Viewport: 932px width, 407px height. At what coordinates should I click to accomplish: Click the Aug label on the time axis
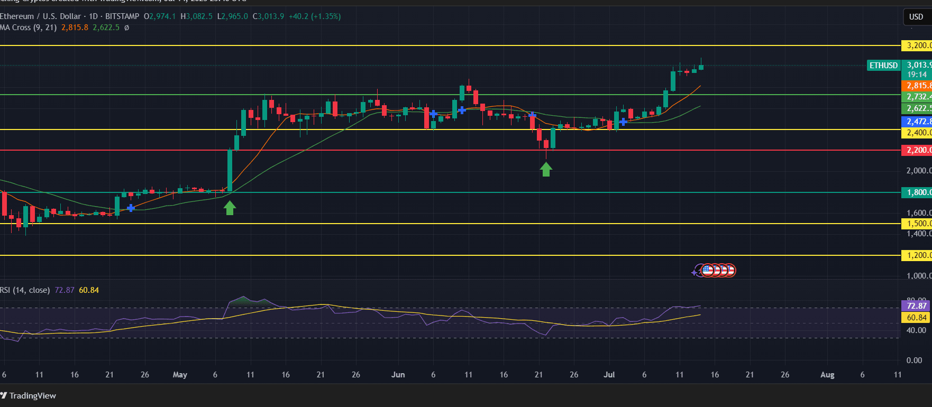(x=827, y=375)
